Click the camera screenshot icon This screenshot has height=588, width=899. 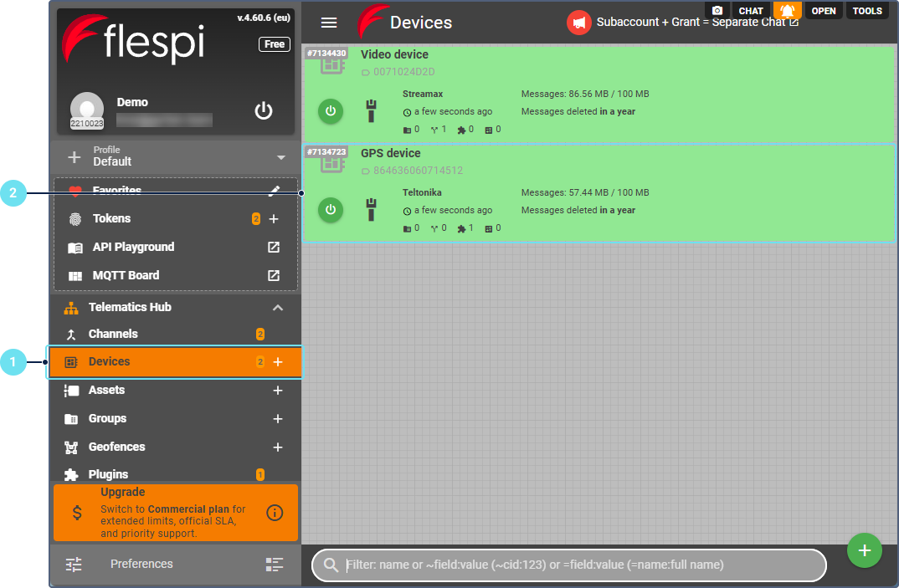pyautogui.click(x=717, y=11)
